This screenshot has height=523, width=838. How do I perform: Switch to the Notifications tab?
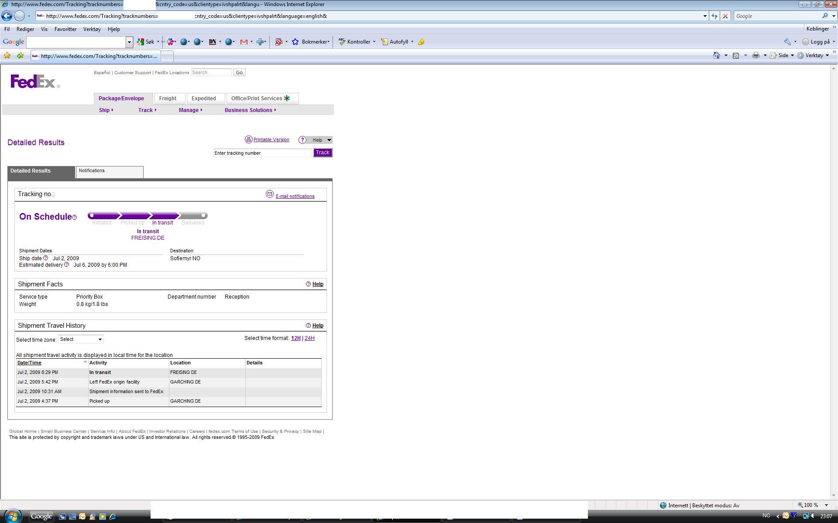pos(110,172)
